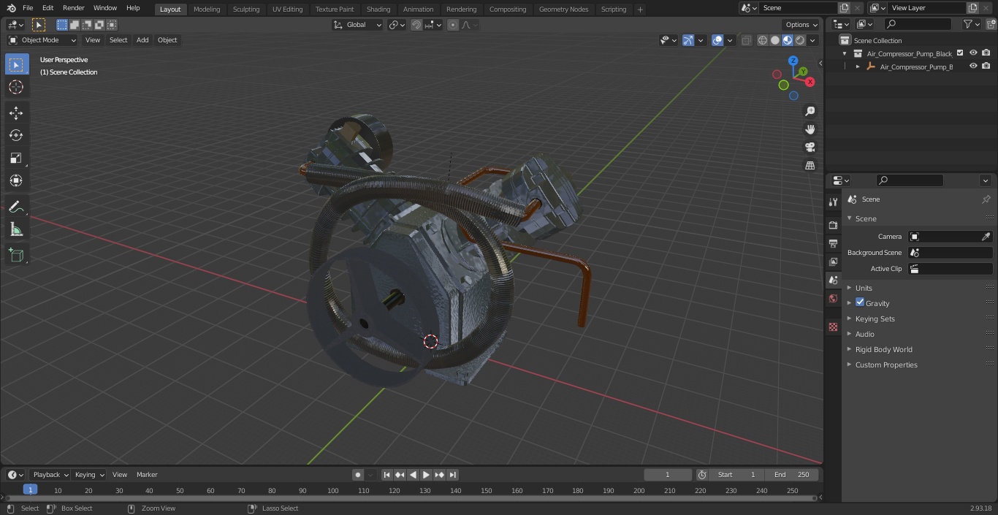Open Global transform orientation dropdown
Image resolution: width=998 pixels, height=515 pixels.
(358, 25)
